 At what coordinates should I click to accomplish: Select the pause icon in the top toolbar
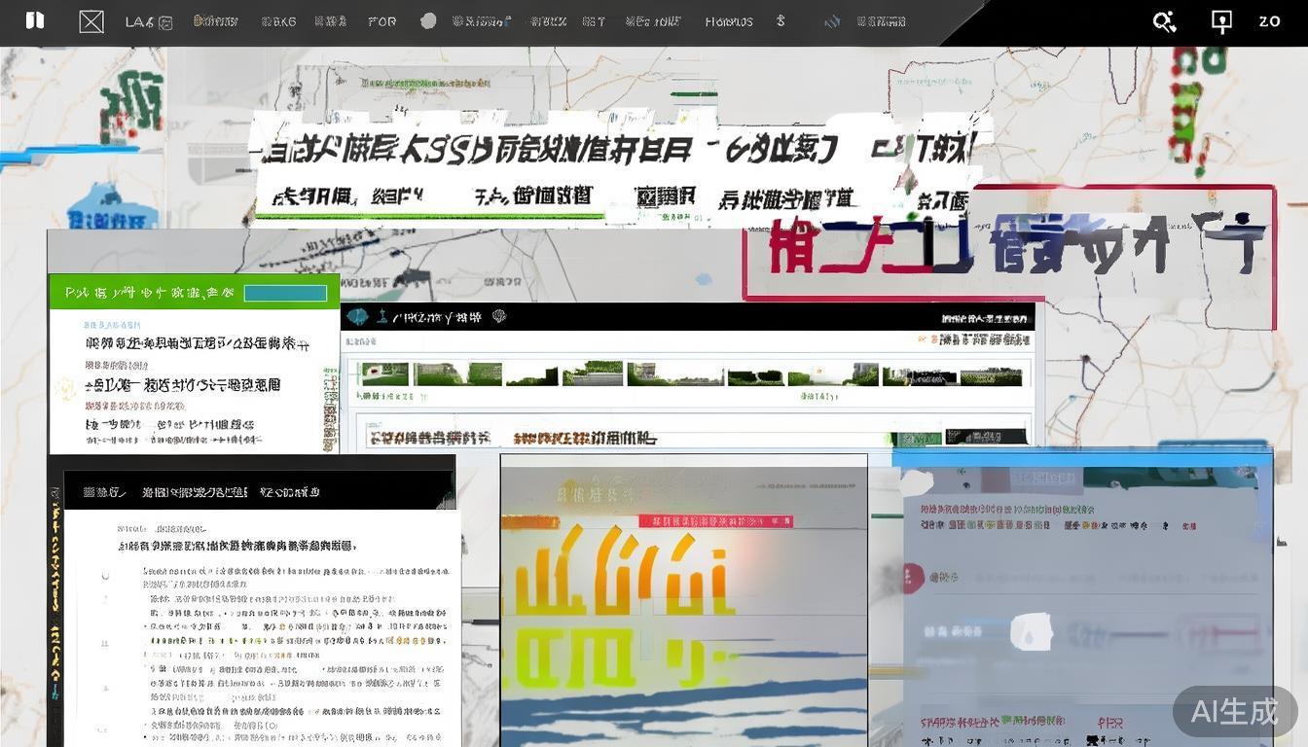35,20
